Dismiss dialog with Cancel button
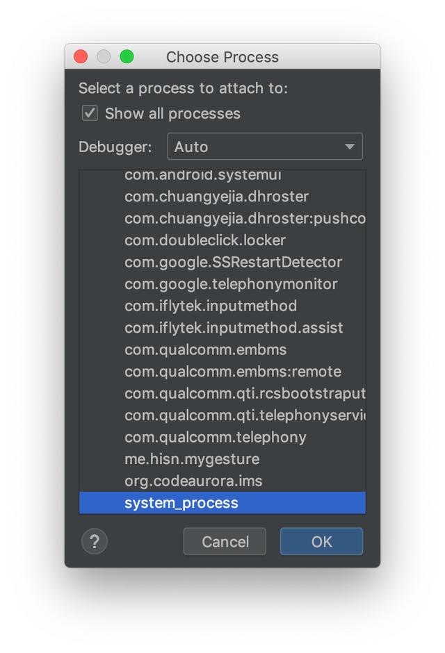Viewport: 445px width, 653px height. pyautogui.click(x=225, y=541)
